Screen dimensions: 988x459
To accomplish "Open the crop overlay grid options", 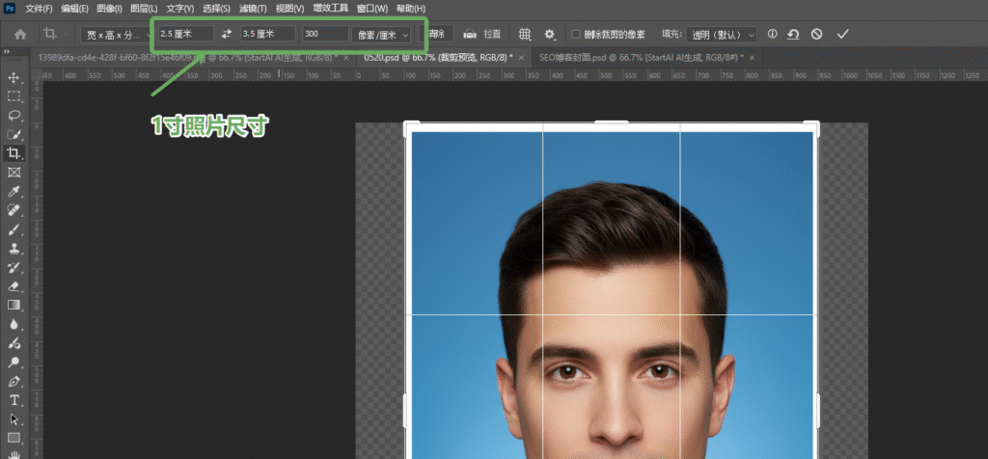I will pyautogui.click(x=524, y=34).
